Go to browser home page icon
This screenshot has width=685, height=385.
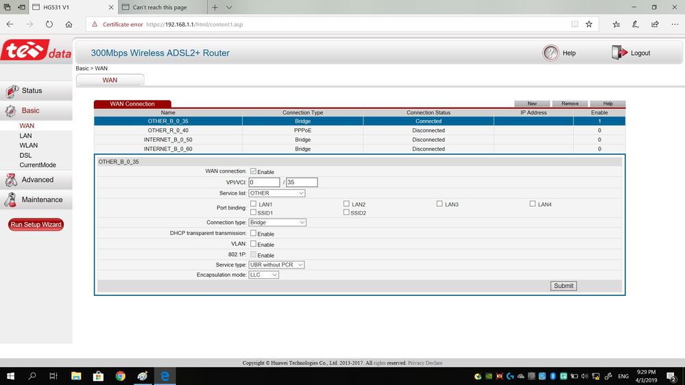(69, 25)
